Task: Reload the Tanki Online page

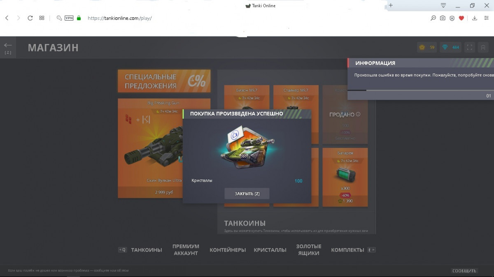Action: pos(30,18)
